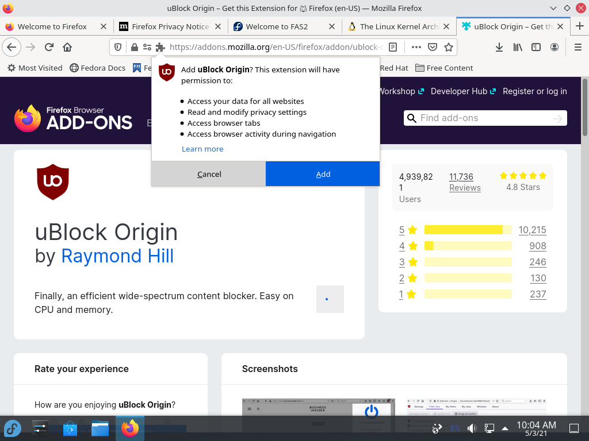Filter reviews by 5 stars bar
The image size is (589, 441).
(x=468, y=230)
